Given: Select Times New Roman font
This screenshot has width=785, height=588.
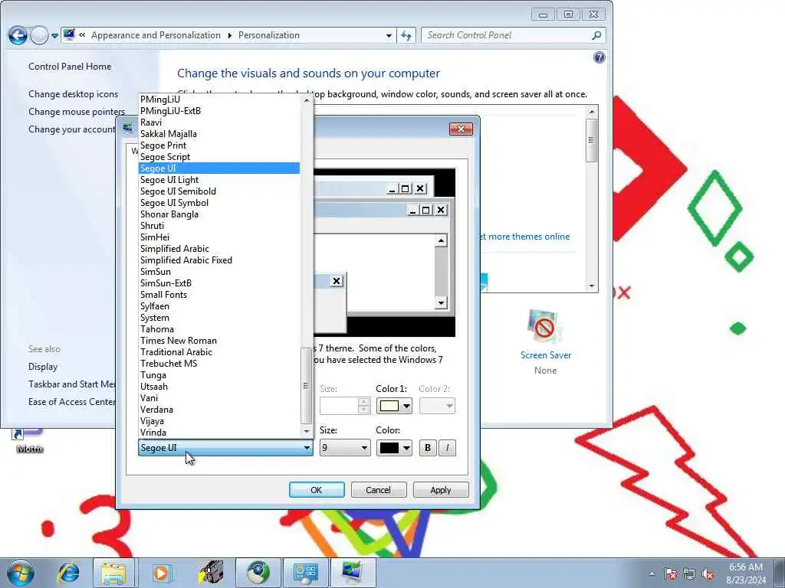Looking at the screenshot, I should [219, 341].
